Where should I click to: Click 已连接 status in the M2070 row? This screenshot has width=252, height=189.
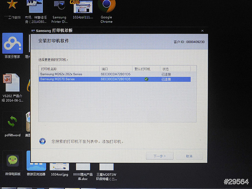coord(166,79)
